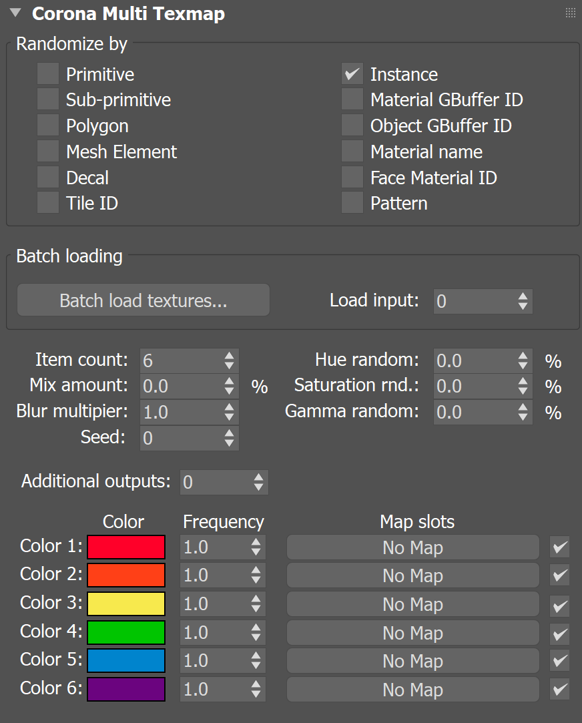Enable Object GBuffer ID checkbox
Screen dimensions: 582x723
pyautogui.click(x=352, y=126)
